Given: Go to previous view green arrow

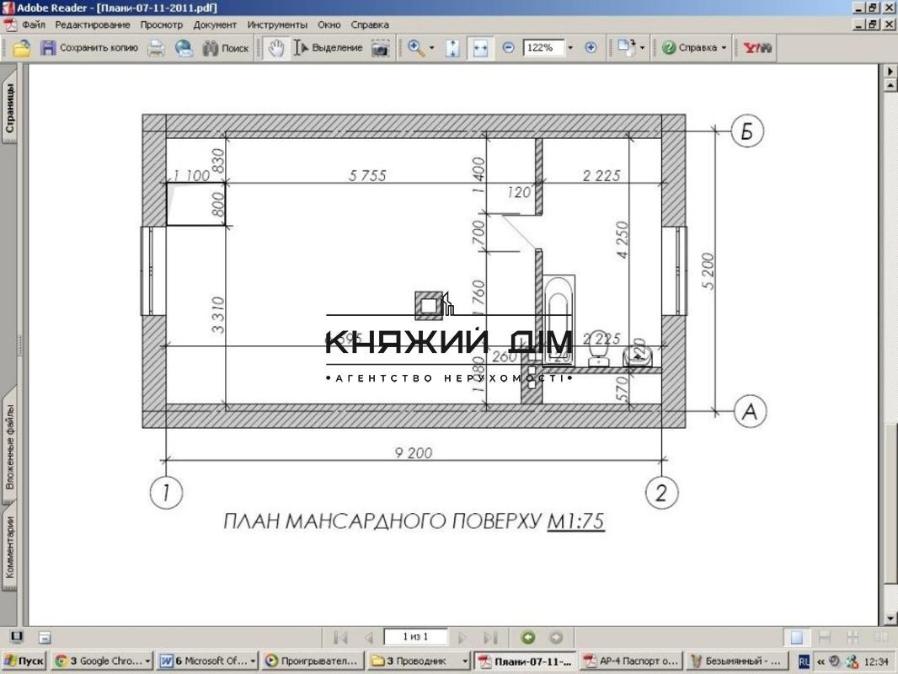Looking at the screenshot, I should click(528, 637).
